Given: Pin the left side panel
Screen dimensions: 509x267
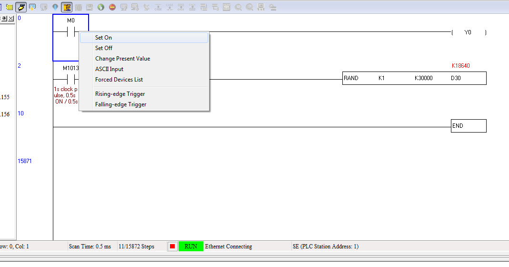Looking at the screenshot, I should click(x=4, y=18).
